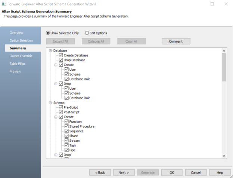This screenshot has width=233, height=178.
Task: Collapse the Database tree node
Action: point(50,50)
